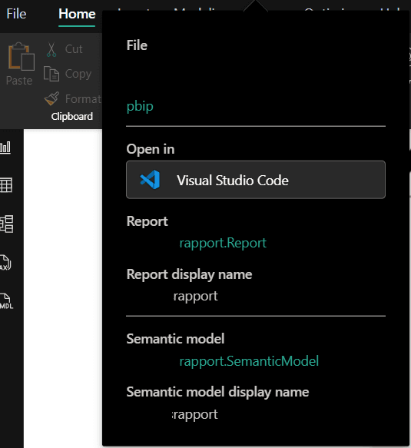Click the Cut scissors icon
The height and width of the screenshot is (448, 411).
tap(51, 49)
